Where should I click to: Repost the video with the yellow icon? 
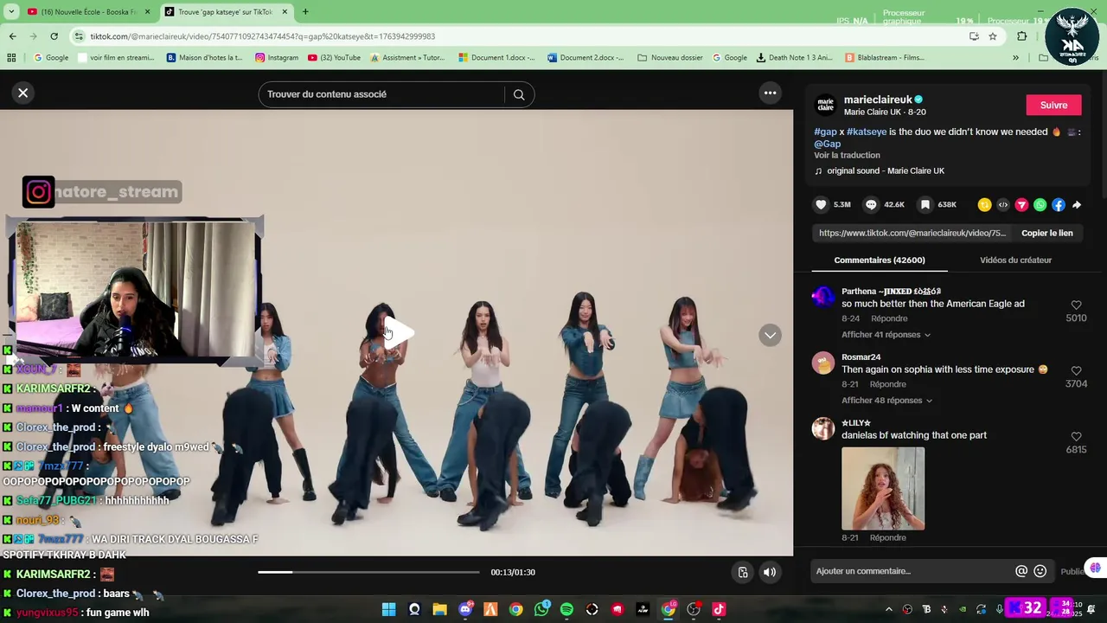pos(984,205)
